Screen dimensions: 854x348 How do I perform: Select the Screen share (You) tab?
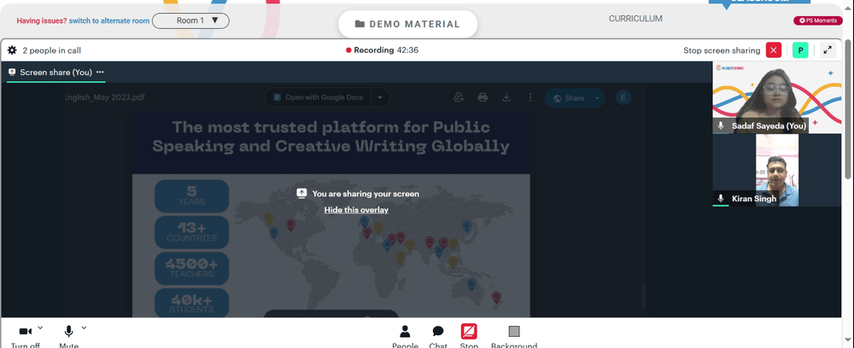(56, 72)
